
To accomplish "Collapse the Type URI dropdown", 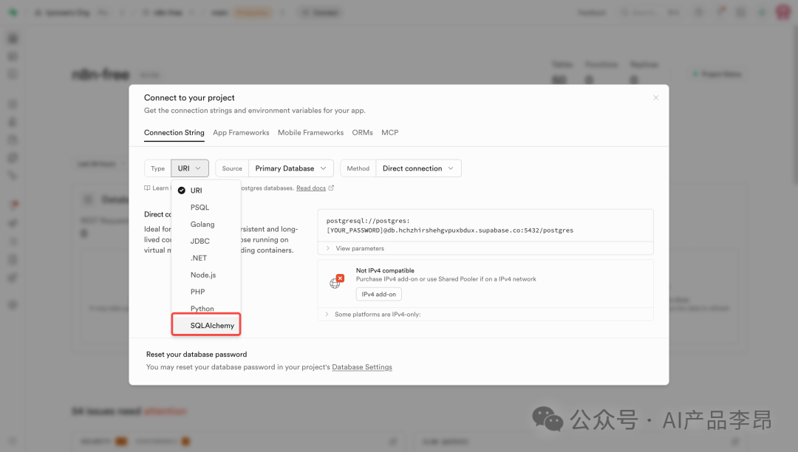I will [190, 168].
